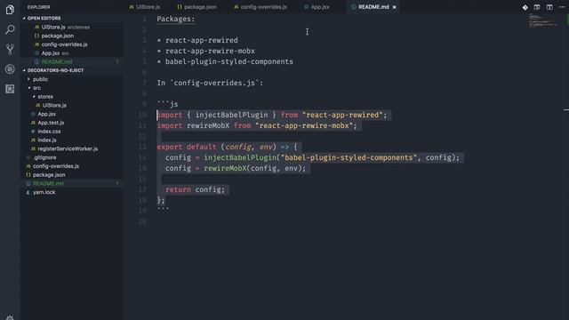Image resolution: width=569 pixels, height=320 pixels.
Task: Open config-overrides.js in project tree
Action: point(56,166)
